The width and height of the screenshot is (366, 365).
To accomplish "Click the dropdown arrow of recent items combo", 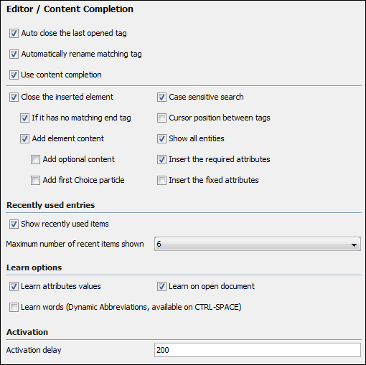I will tap(354, 245).
